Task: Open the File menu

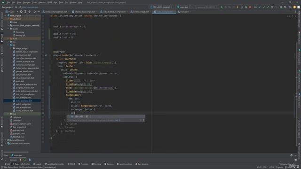Action: click(x=8, y=2)
